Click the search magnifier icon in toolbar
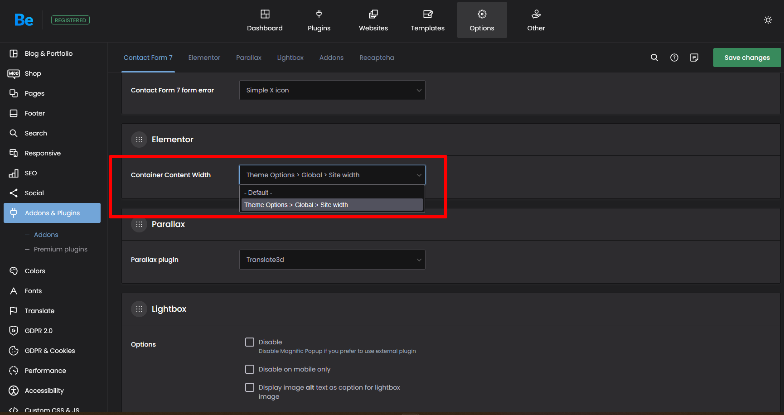The image size is (784, 415). (654, 58)
